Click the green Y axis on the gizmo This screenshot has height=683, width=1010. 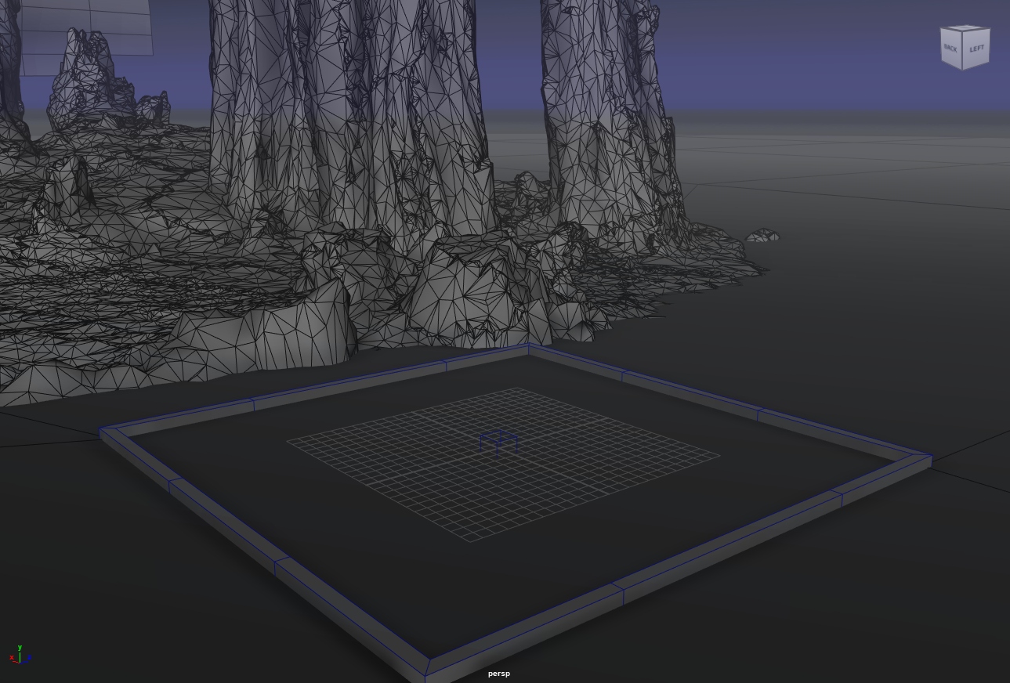point(20,649)
